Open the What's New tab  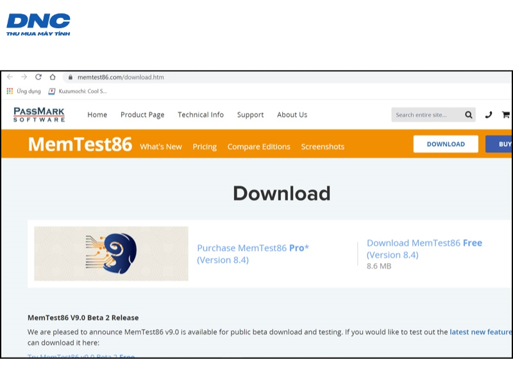tap(161, 147)
